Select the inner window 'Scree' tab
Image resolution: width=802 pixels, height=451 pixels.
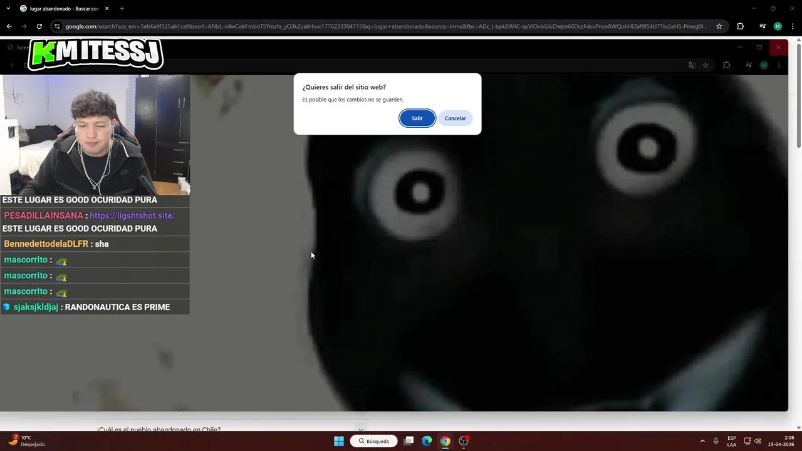click(x=18, y=48)
